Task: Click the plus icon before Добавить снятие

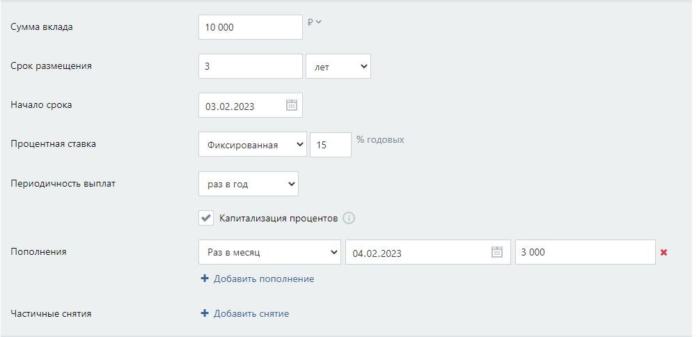Action: coord(205,313)
